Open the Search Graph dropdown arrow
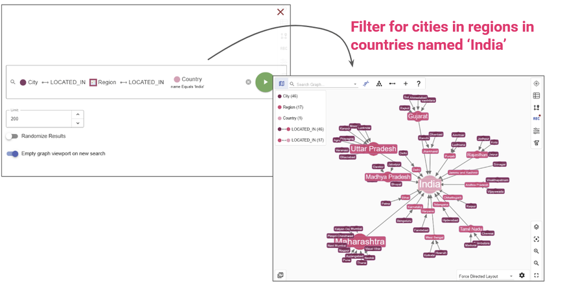565x286 pixels. pos(355,84)
